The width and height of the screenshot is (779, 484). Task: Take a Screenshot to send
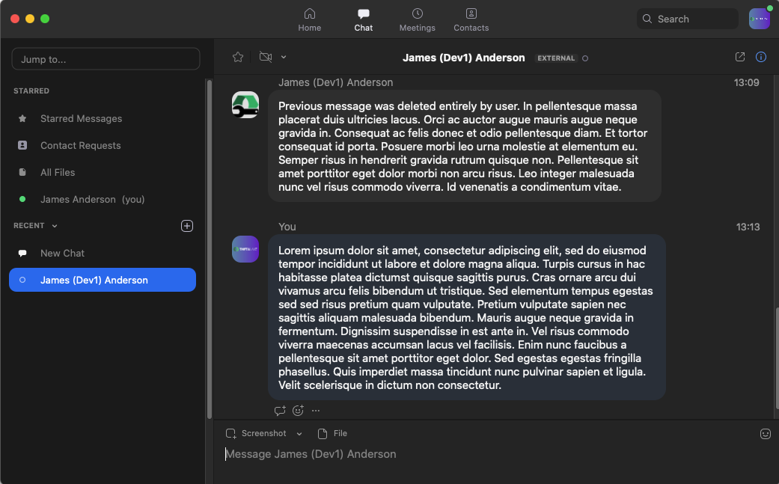256,433
